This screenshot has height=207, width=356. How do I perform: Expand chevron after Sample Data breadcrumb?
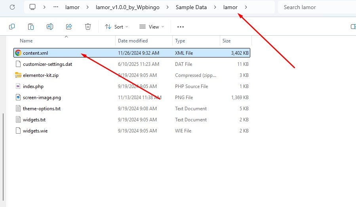point(215,7)
